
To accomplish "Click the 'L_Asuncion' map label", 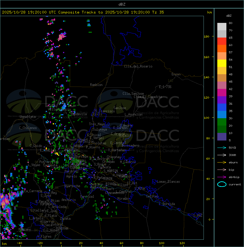I will 133,114.
